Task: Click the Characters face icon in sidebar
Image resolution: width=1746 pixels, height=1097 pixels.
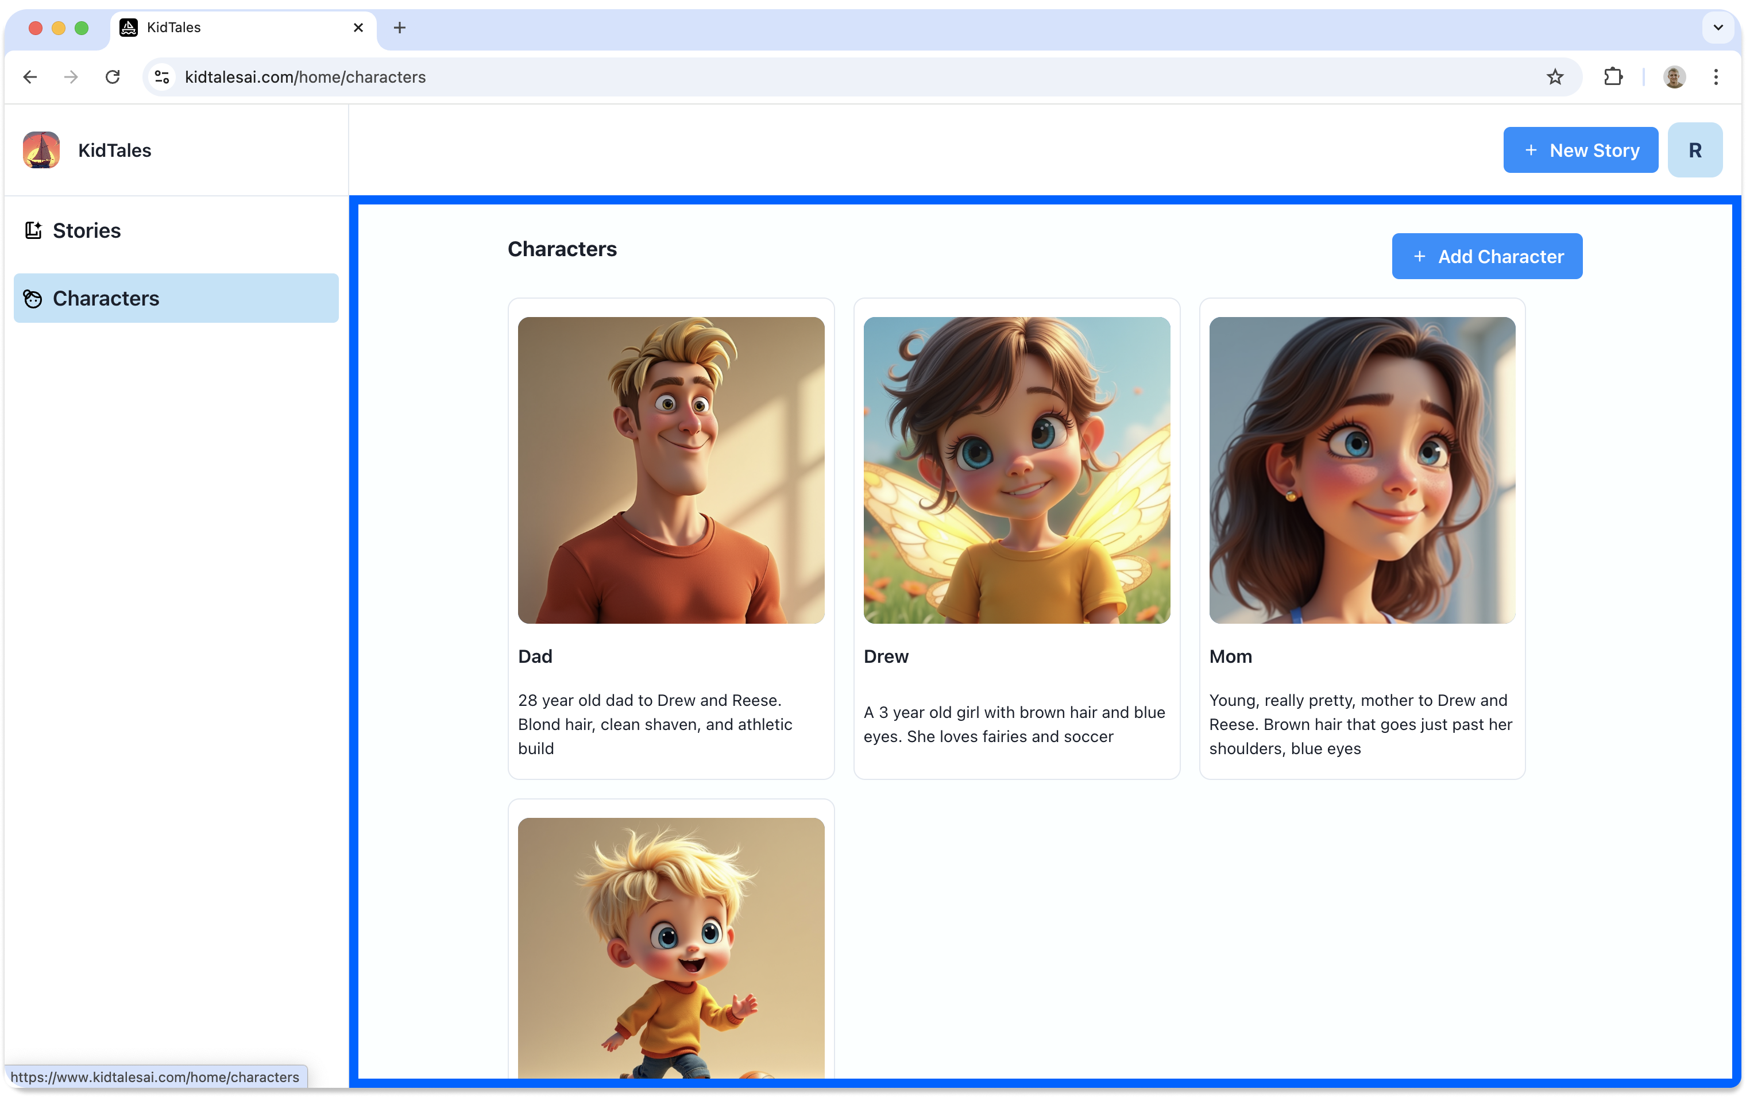Action: pyautogui.click(x=33, y=299)
